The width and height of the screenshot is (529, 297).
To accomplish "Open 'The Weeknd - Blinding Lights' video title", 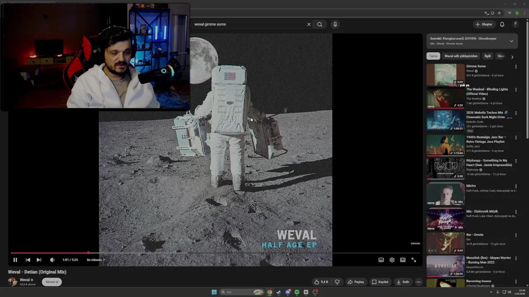I will [x=487, y=92].
